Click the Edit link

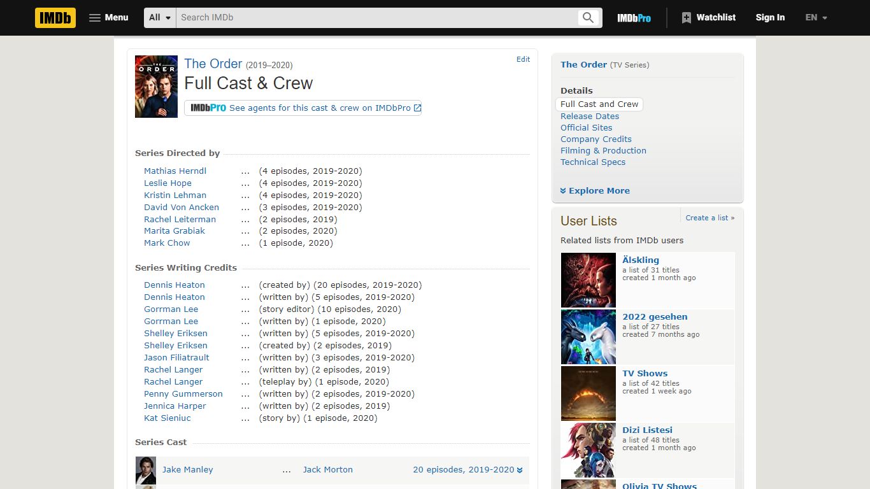(523, 59)
